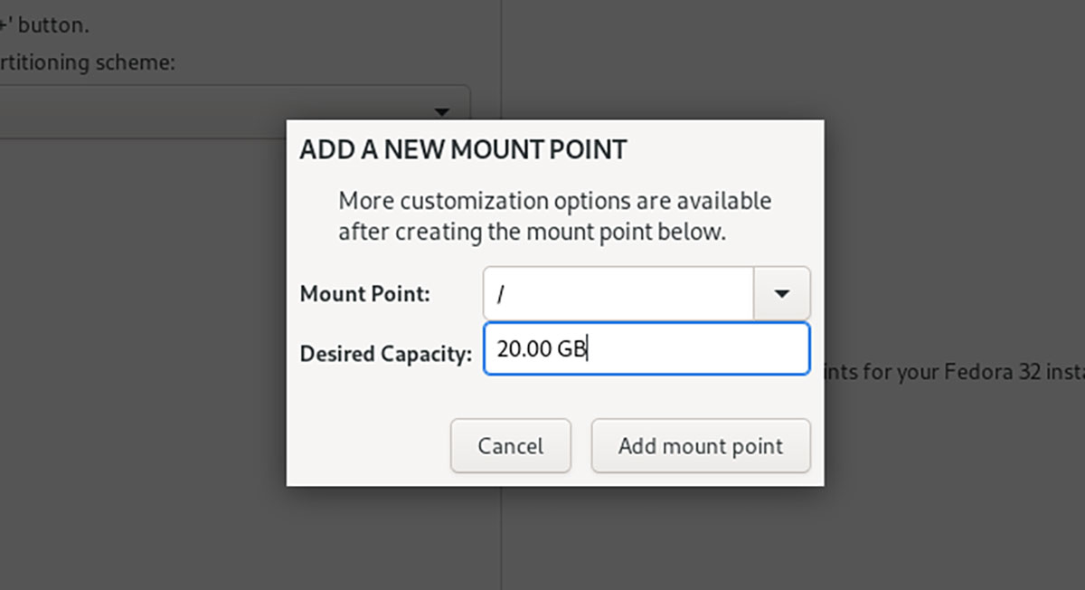Click the partitioning scheme combo box behind dialog
This screenshot has width=1085, height=590.
click(226, 112)
